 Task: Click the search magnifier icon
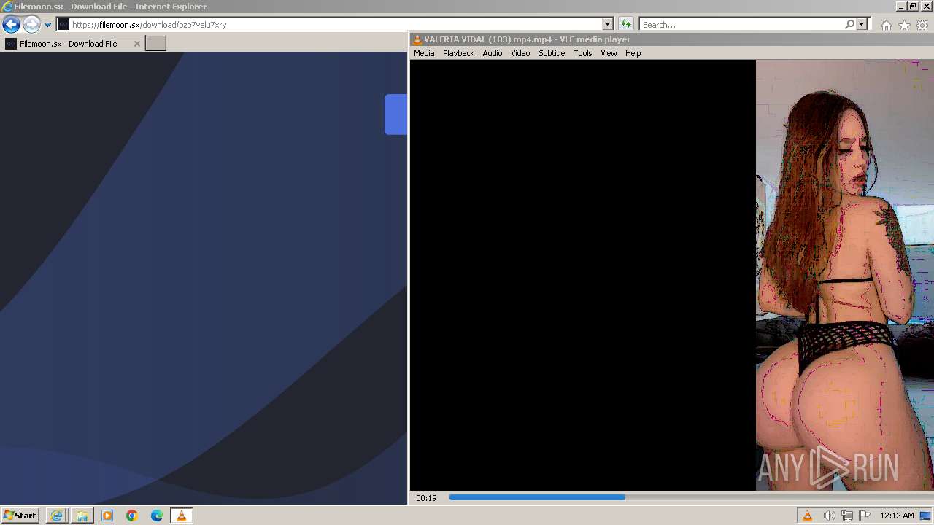849,24
